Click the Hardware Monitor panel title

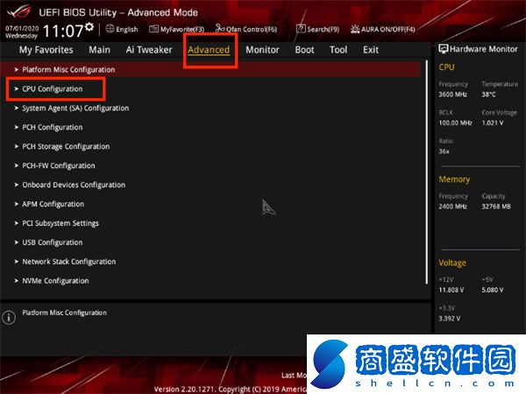point(484,49)
